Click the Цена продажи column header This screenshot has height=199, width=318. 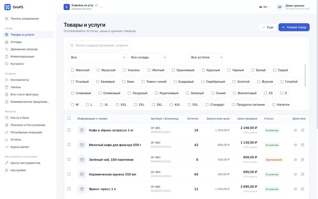coord(247,119)
